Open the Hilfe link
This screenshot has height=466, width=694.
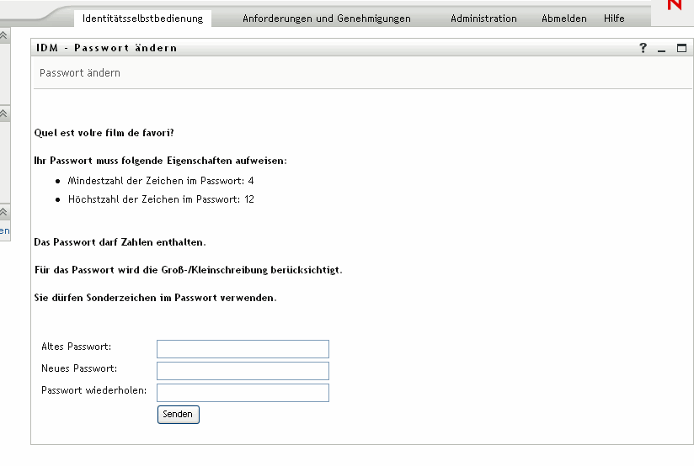pos(614,19)
